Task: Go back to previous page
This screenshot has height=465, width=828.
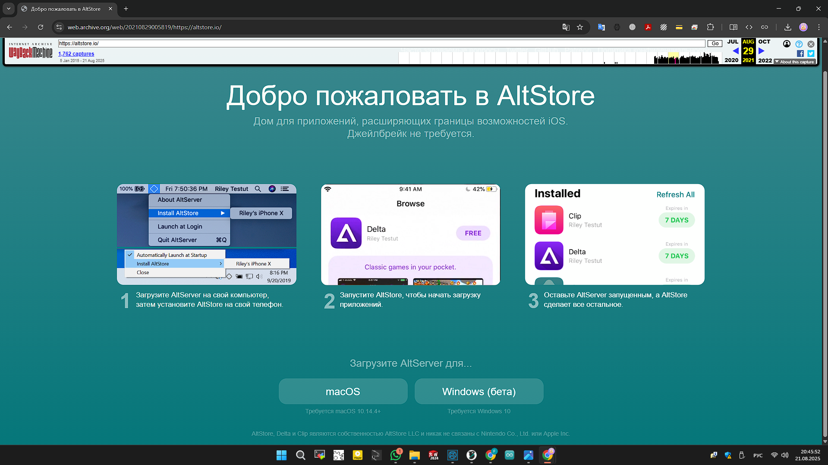Action: [9, 27]
